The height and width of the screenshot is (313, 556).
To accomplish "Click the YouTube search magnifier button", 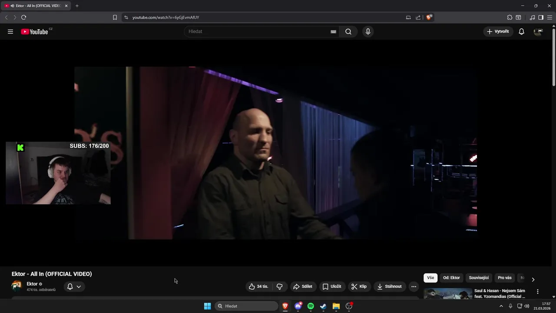I will pyautogui.click(x=348, y=31).
